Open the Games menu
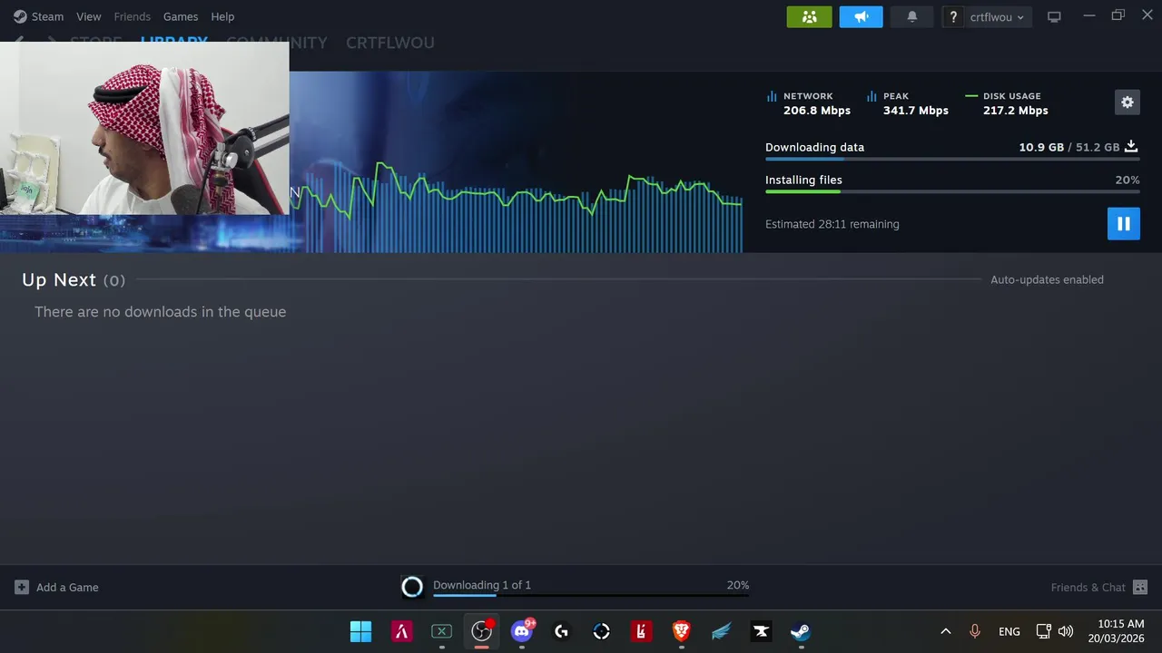The height and width of the screenshot is (653, 1162). click(x=181, y=16)
